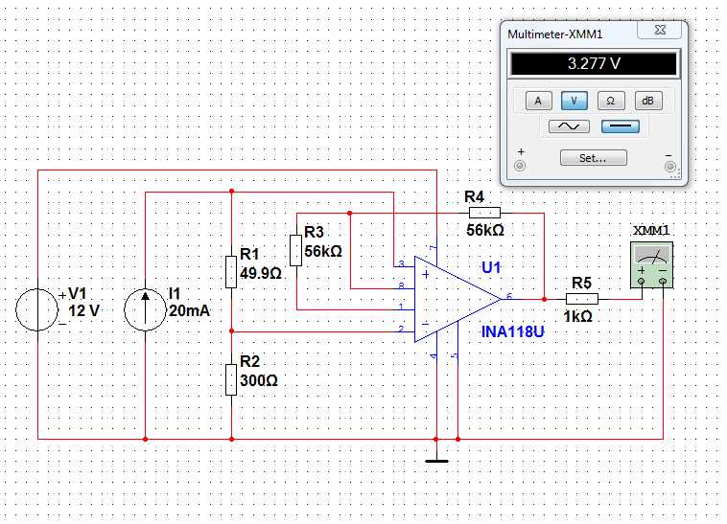Image resolution: width=727 pixels, height=524 pixels.
Task: Click the 49.9Ω value label
Action: pyautogui.click(x=261, y=273)
